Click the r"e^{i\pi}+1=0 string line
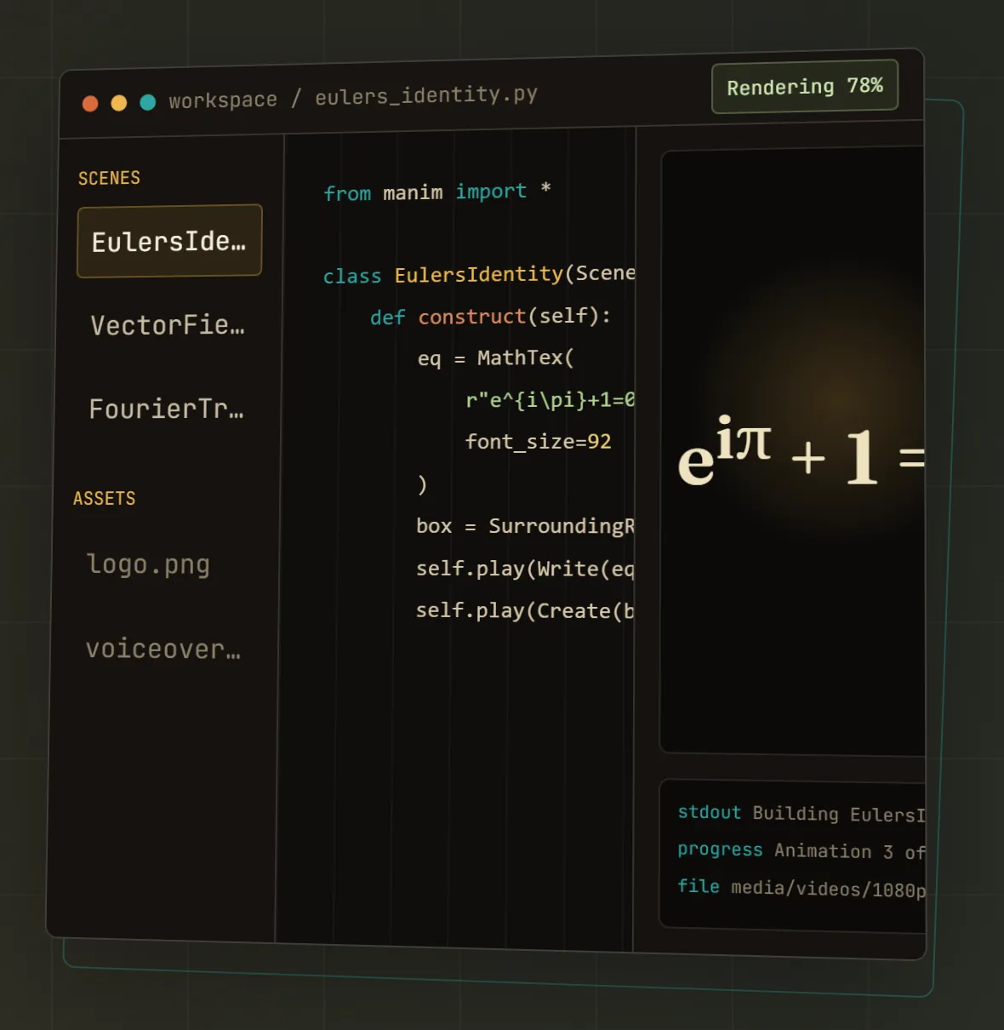This screenshot has width=1004, height=1030. coord(550,400)
